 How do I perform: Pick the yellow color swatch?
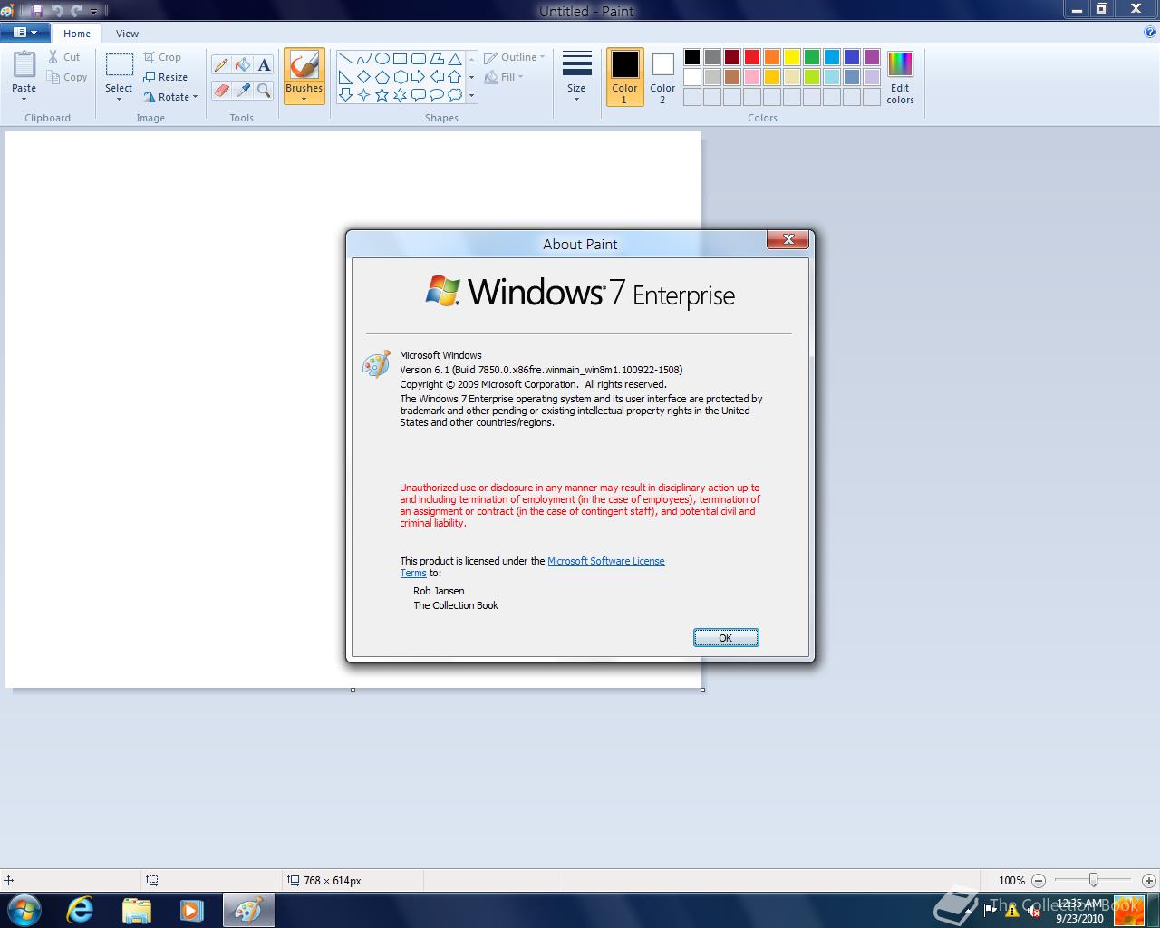click(x=792, y=57)
